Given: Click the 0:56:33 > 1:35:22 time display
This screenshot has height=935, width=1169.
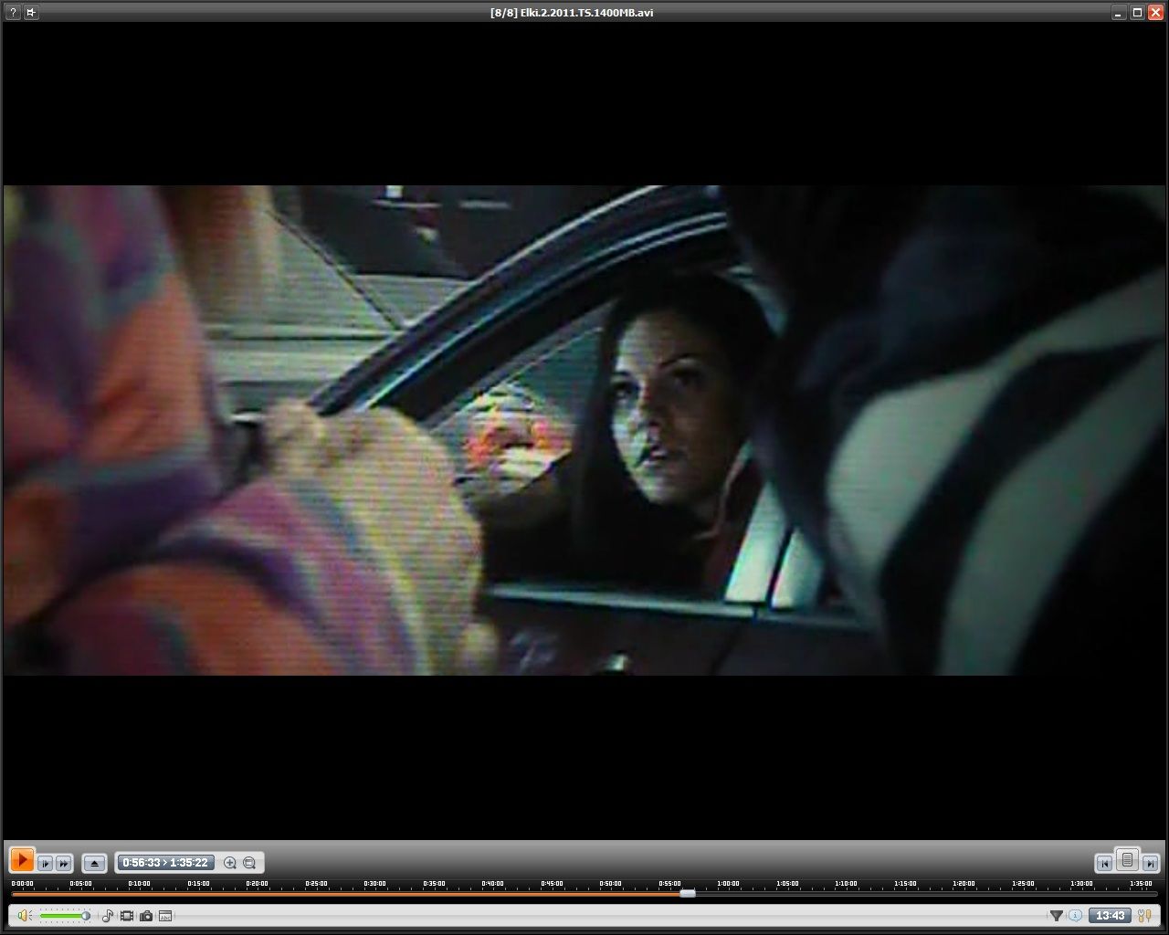Looking at the screenshot, I should (166, 863).
